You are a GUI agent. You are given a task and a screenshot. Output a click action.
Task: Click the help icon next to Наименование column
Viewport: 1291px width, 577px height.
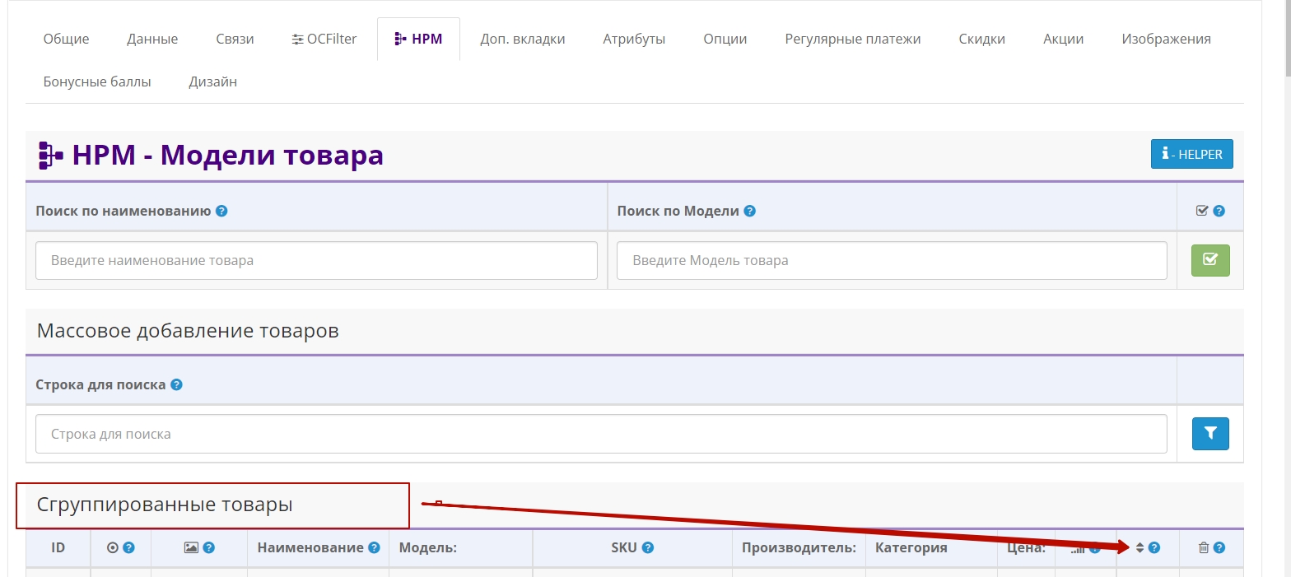click(x=375, y=548)
